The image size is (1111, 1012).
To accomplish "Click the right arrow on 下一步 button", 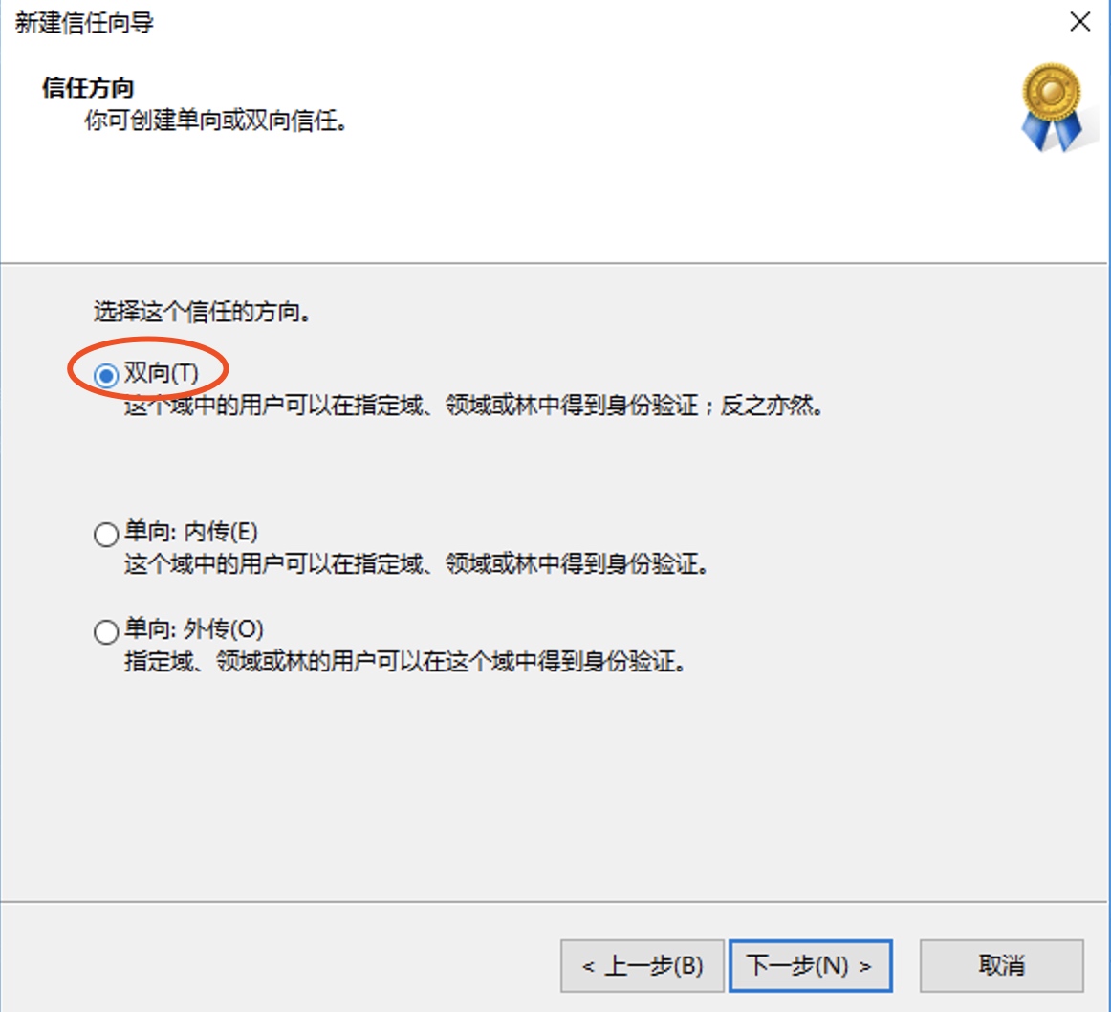I will coord(864,967).
